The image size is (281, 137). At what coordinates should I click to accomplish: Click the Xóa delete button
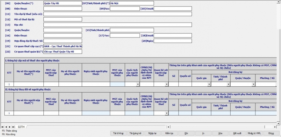click(x=220, y=133)
